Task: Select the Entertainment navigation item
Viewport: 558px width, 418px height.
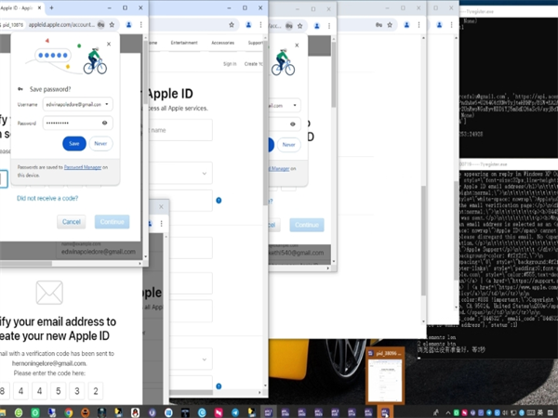Action: coord(184,43)
